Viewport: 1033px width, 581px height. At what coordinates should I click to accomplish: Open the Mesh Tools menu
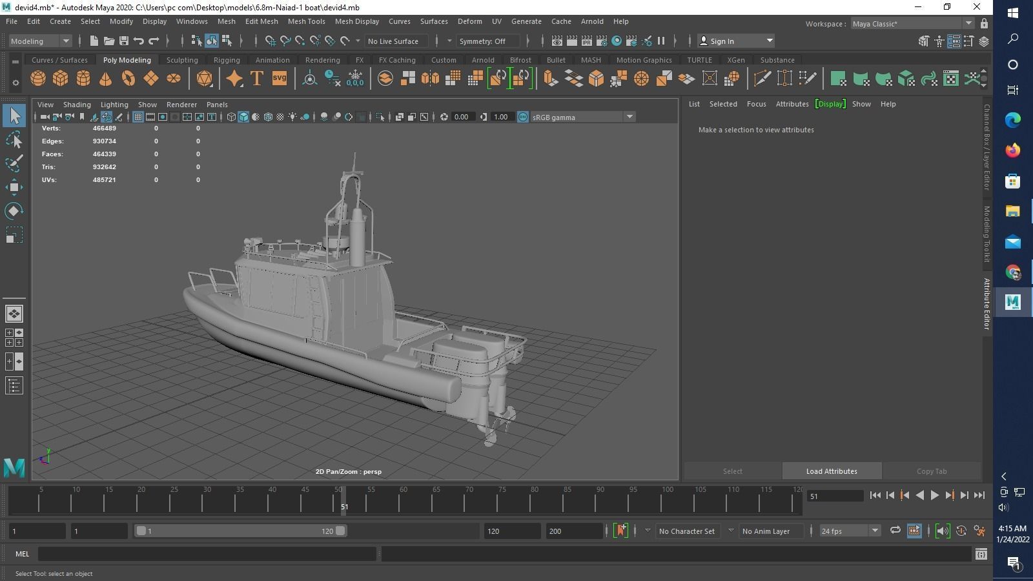307,21
